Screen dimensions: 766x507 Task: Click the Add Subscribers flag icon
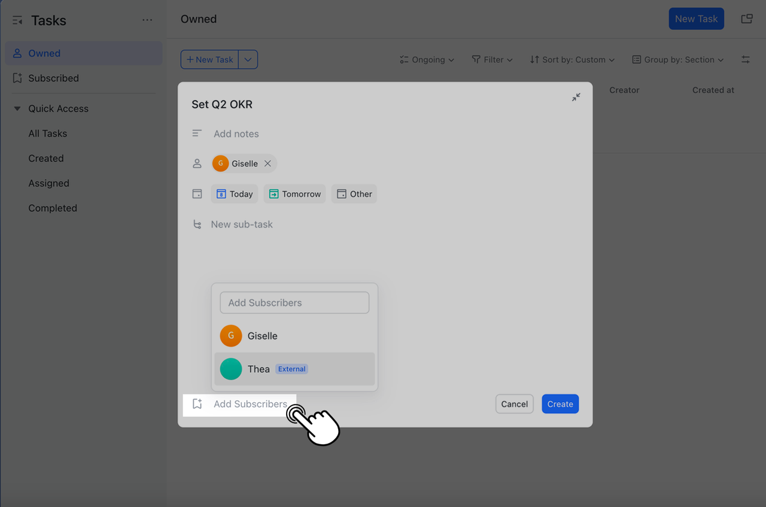[197, 405]
